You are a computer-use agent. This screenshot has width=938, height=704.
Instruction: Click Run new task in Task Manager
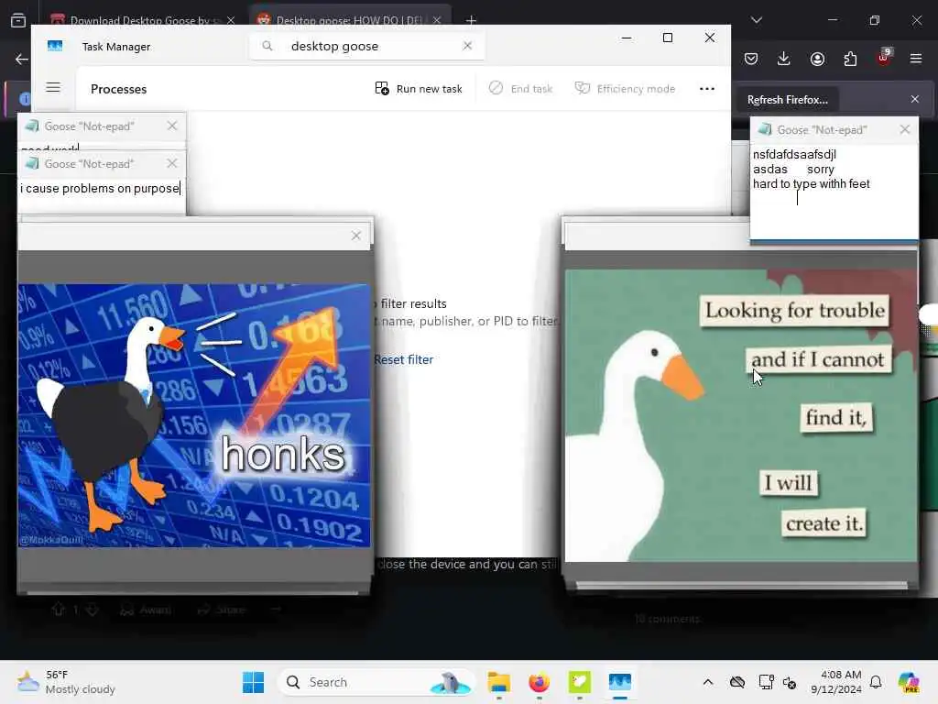click(419, 89)
